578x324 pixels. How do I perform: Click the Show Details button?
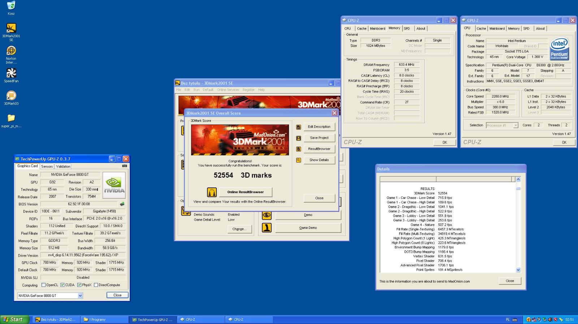click(319, 160)
